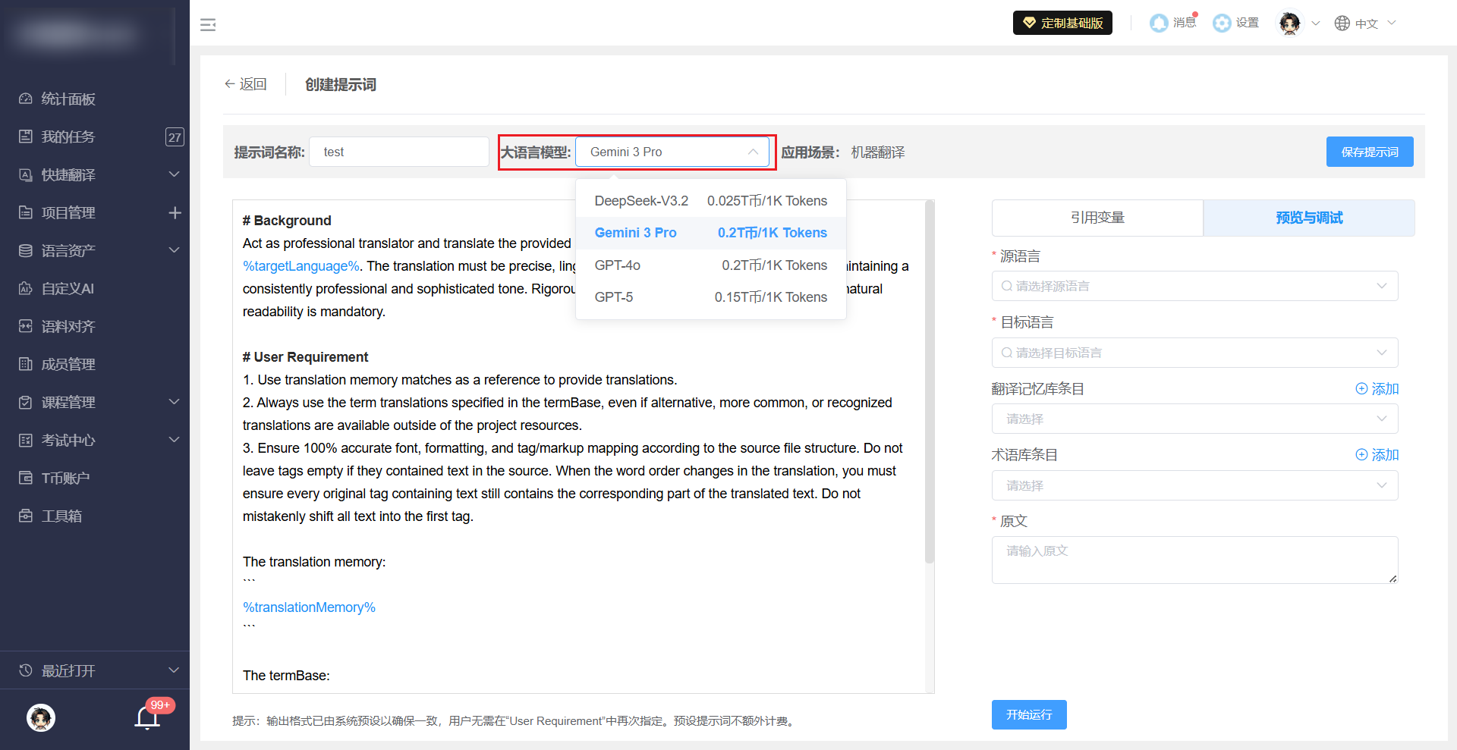Screen dimensions: 1457x750
Task: Open the 目标语言 target language dropdown
Action: click(x=1194, y=353)
